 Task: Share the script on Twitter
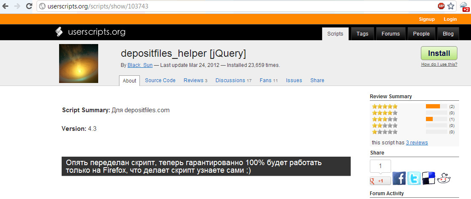point(414,178)
